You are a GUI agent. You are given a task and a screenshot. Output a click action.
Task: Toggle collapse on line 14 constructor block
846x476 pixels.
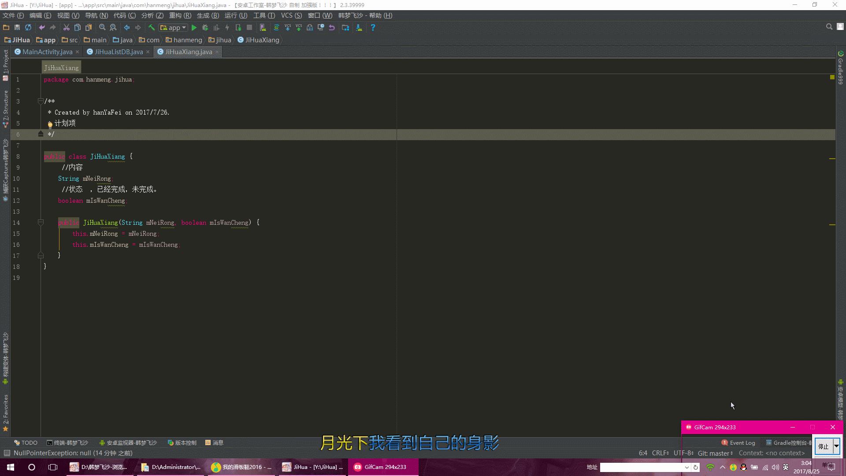click(41, 222)
